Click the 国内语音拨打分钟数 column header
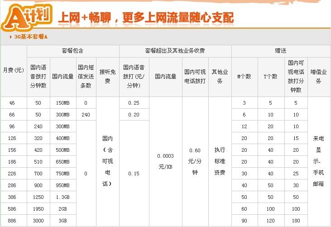331x227 pixels. coord(38,77)
